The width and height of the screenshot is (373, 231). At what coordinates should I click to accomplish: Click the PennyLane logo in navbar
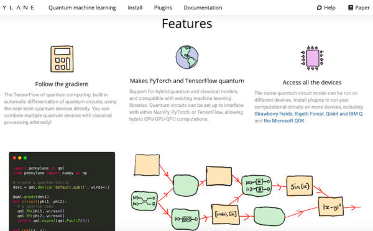(18, 7)
